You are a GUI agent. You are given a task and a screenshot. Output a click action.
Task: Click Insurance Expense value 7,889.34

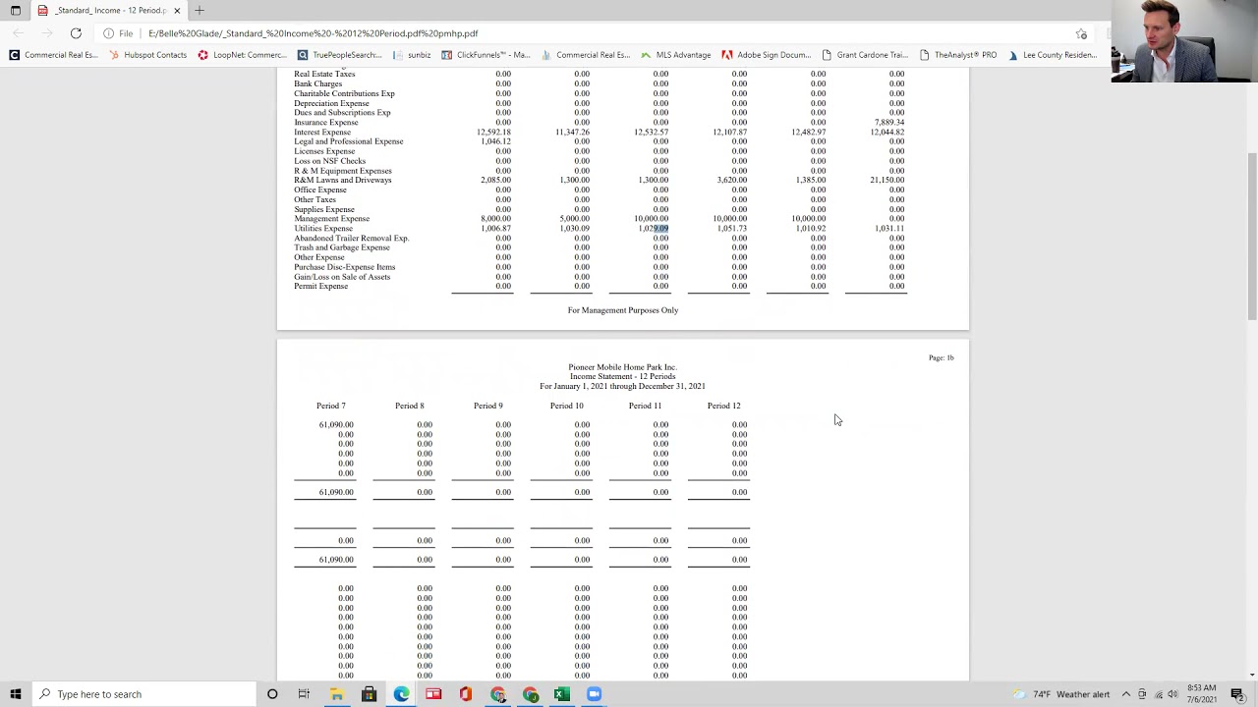tap(888, 123)
